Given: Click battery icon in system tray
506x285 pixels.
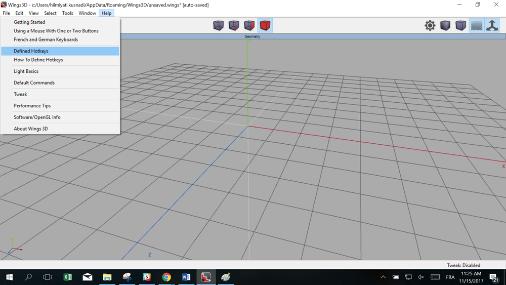Looking at the screenshot, I should point(396,277).
